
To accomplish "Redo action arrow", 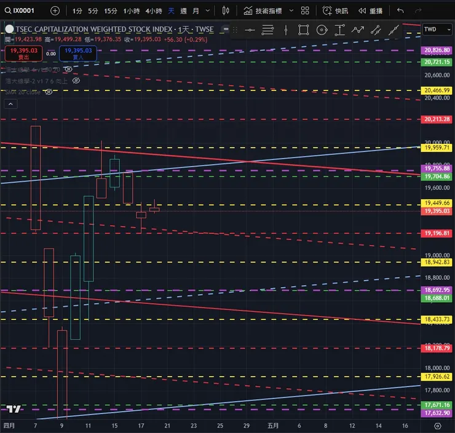I will [x=418, y=10].
